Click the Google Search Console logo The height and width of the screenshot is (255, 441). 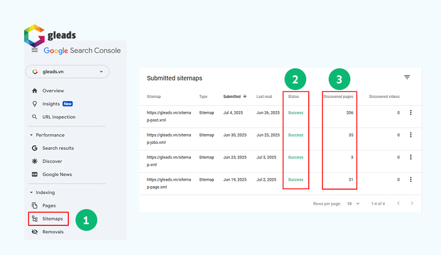tap(82, 51)
